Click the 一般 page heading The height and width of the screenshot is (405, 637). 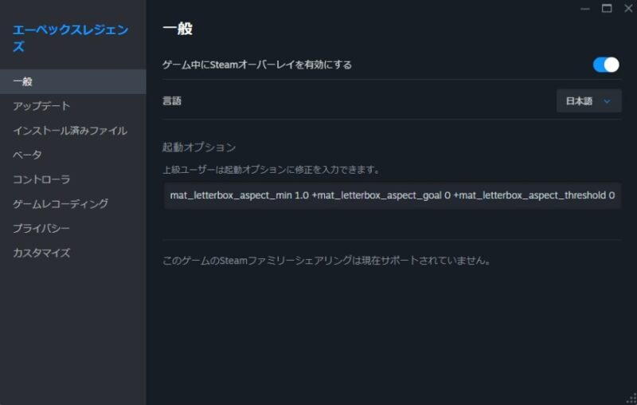(x=178, y=29)
